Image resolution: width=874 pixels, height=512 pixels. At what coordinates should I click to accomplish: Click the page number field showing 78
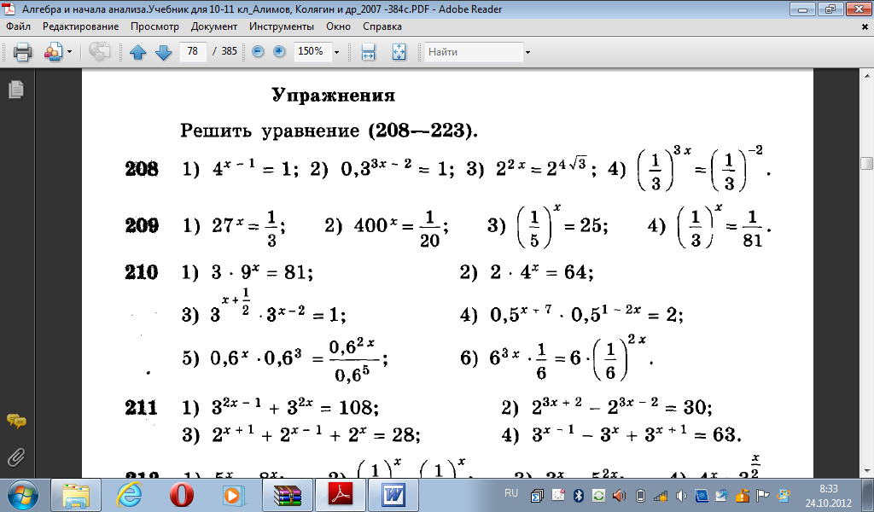[193, 51]
